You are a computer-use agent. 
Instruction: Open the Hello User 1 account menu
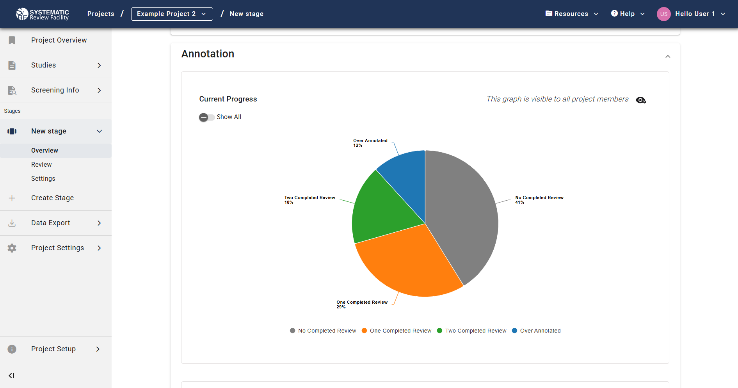coord(691,14)
